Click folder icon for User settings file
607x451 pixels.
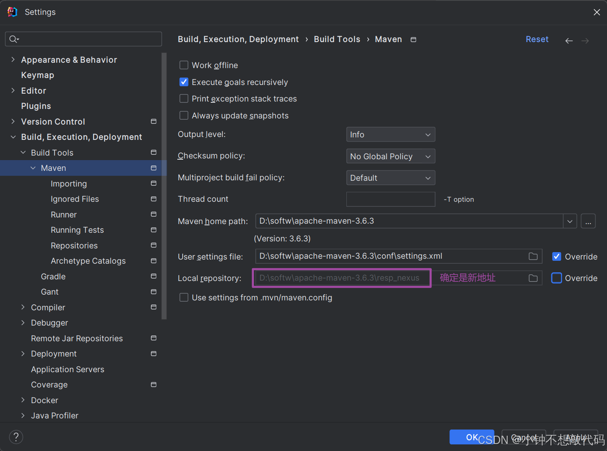tap(533, 257)
